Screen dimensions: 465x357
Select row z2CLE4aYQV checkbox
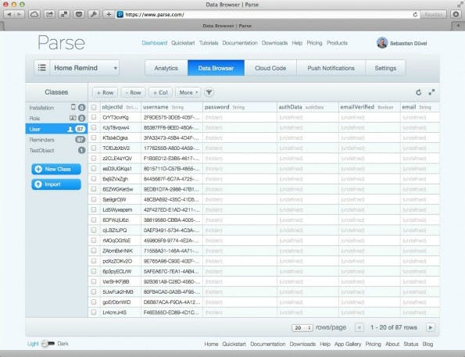click(94, 159)
